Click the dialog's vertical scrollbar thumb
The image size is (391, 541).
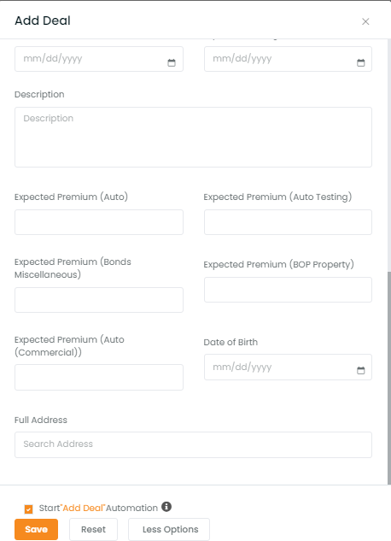pos(389,378)
